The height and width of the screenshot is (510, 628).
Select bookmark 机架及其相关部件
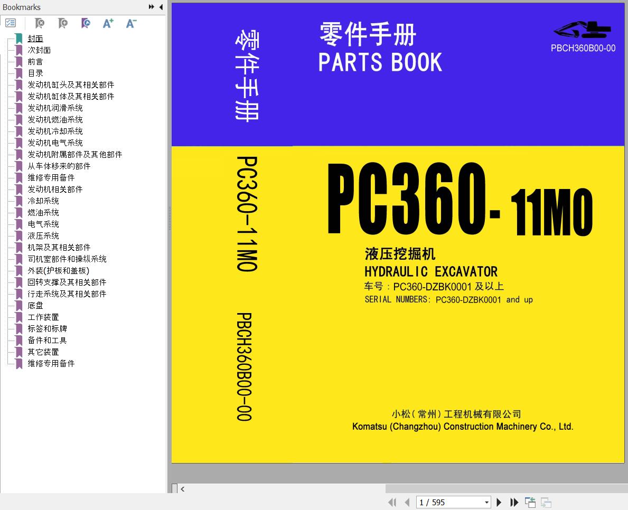(x=59, y=248)
